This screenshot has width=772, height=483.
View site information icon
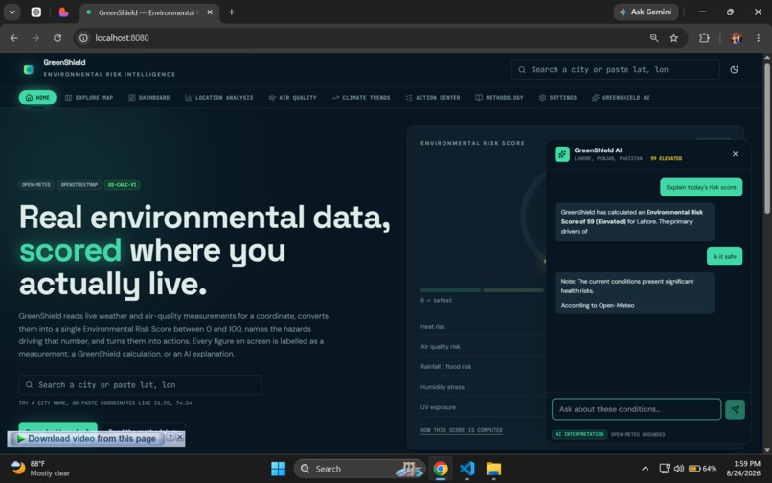(83, 38)
